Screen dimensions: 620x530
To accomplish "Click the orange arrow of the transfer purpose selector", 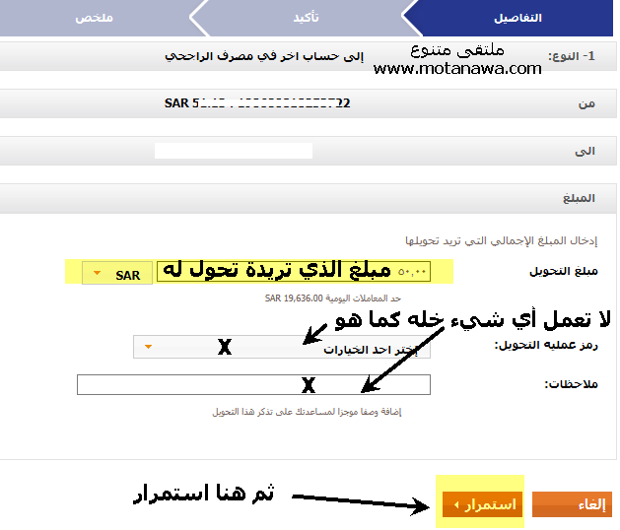I will [x=148, y=347].
